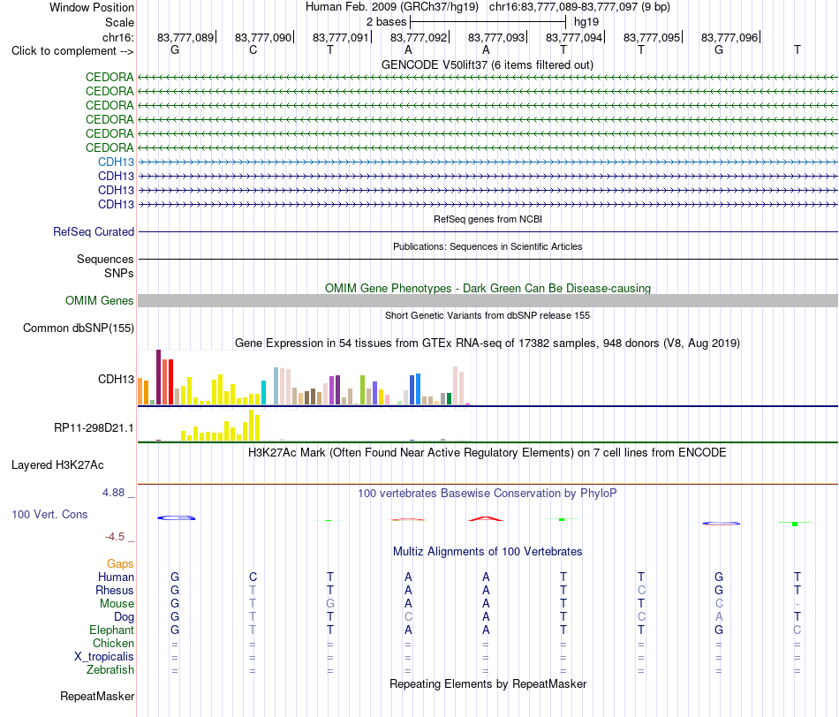
Task: Click position label 83,777,096
Action: (729, 37)
